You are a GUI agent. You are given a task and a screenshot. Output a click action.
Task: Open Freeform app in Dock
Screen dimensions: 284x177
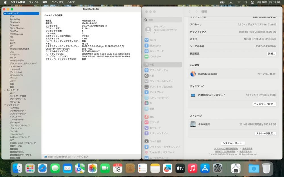tap(168, 168)
